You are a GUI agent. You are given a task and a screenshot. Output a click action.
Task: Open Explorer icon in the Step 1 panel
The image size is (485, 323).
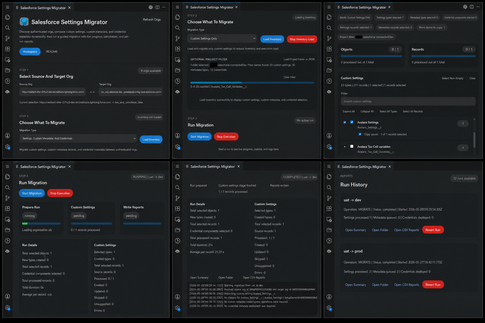click(8, 17)
